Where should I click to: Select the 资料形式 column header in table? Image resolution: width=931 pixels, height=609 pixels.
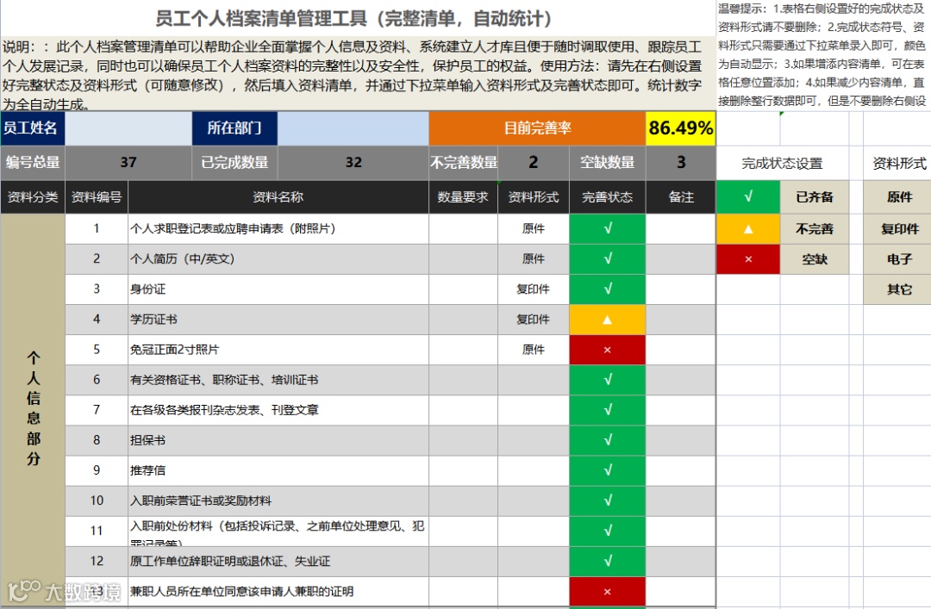pyautogui.click(x=534, y=197)
